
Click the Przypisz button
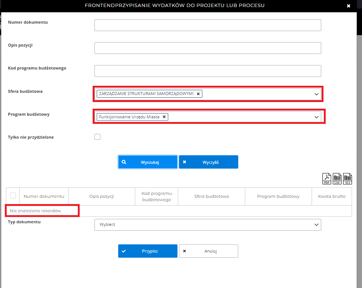[148, 251]
